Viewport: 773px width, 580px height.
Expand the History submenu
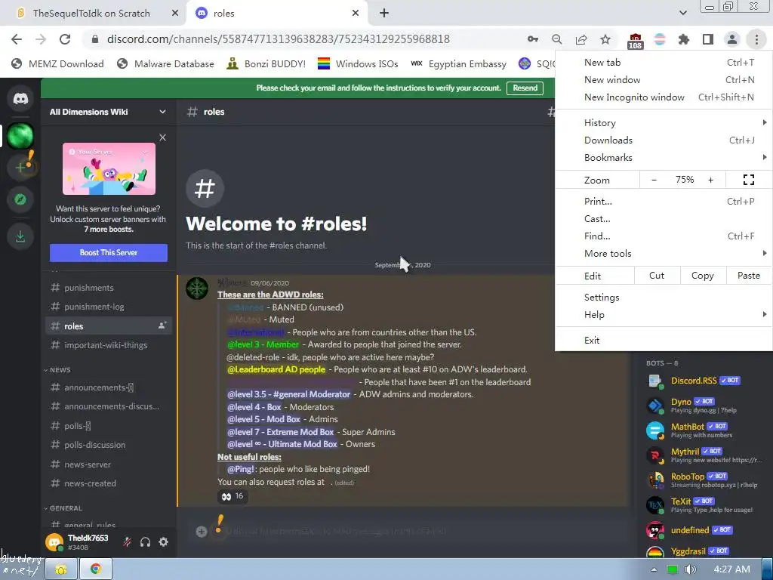click(664, 123)
